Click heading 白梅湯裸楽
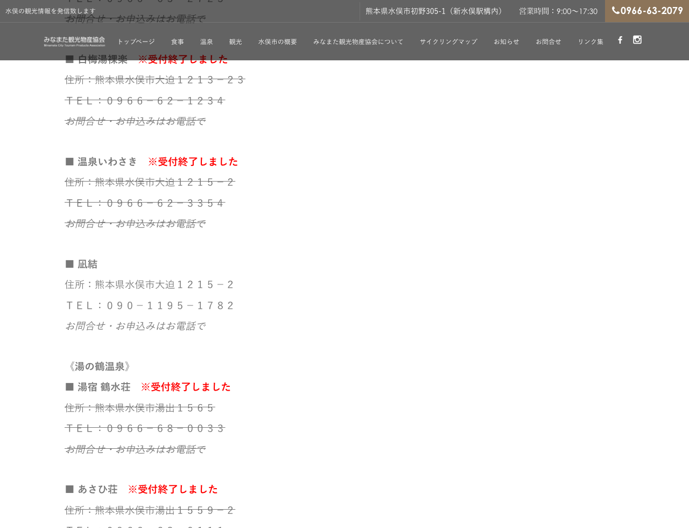The width and height of the screenshot is (689, 528). 103,59
